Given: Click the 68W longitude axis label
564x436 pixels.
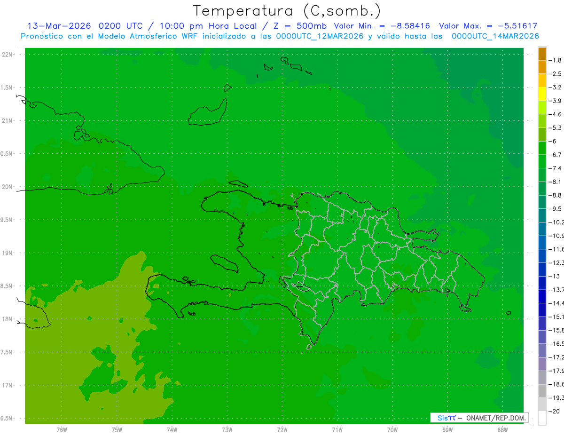Looking at the screenshot, I should [x=502, y=430].
